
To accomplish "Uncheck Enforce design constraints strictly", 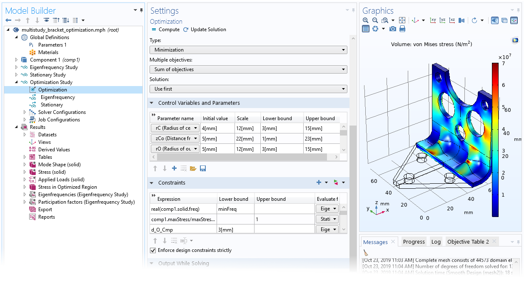I will click(x=152, y=250).
